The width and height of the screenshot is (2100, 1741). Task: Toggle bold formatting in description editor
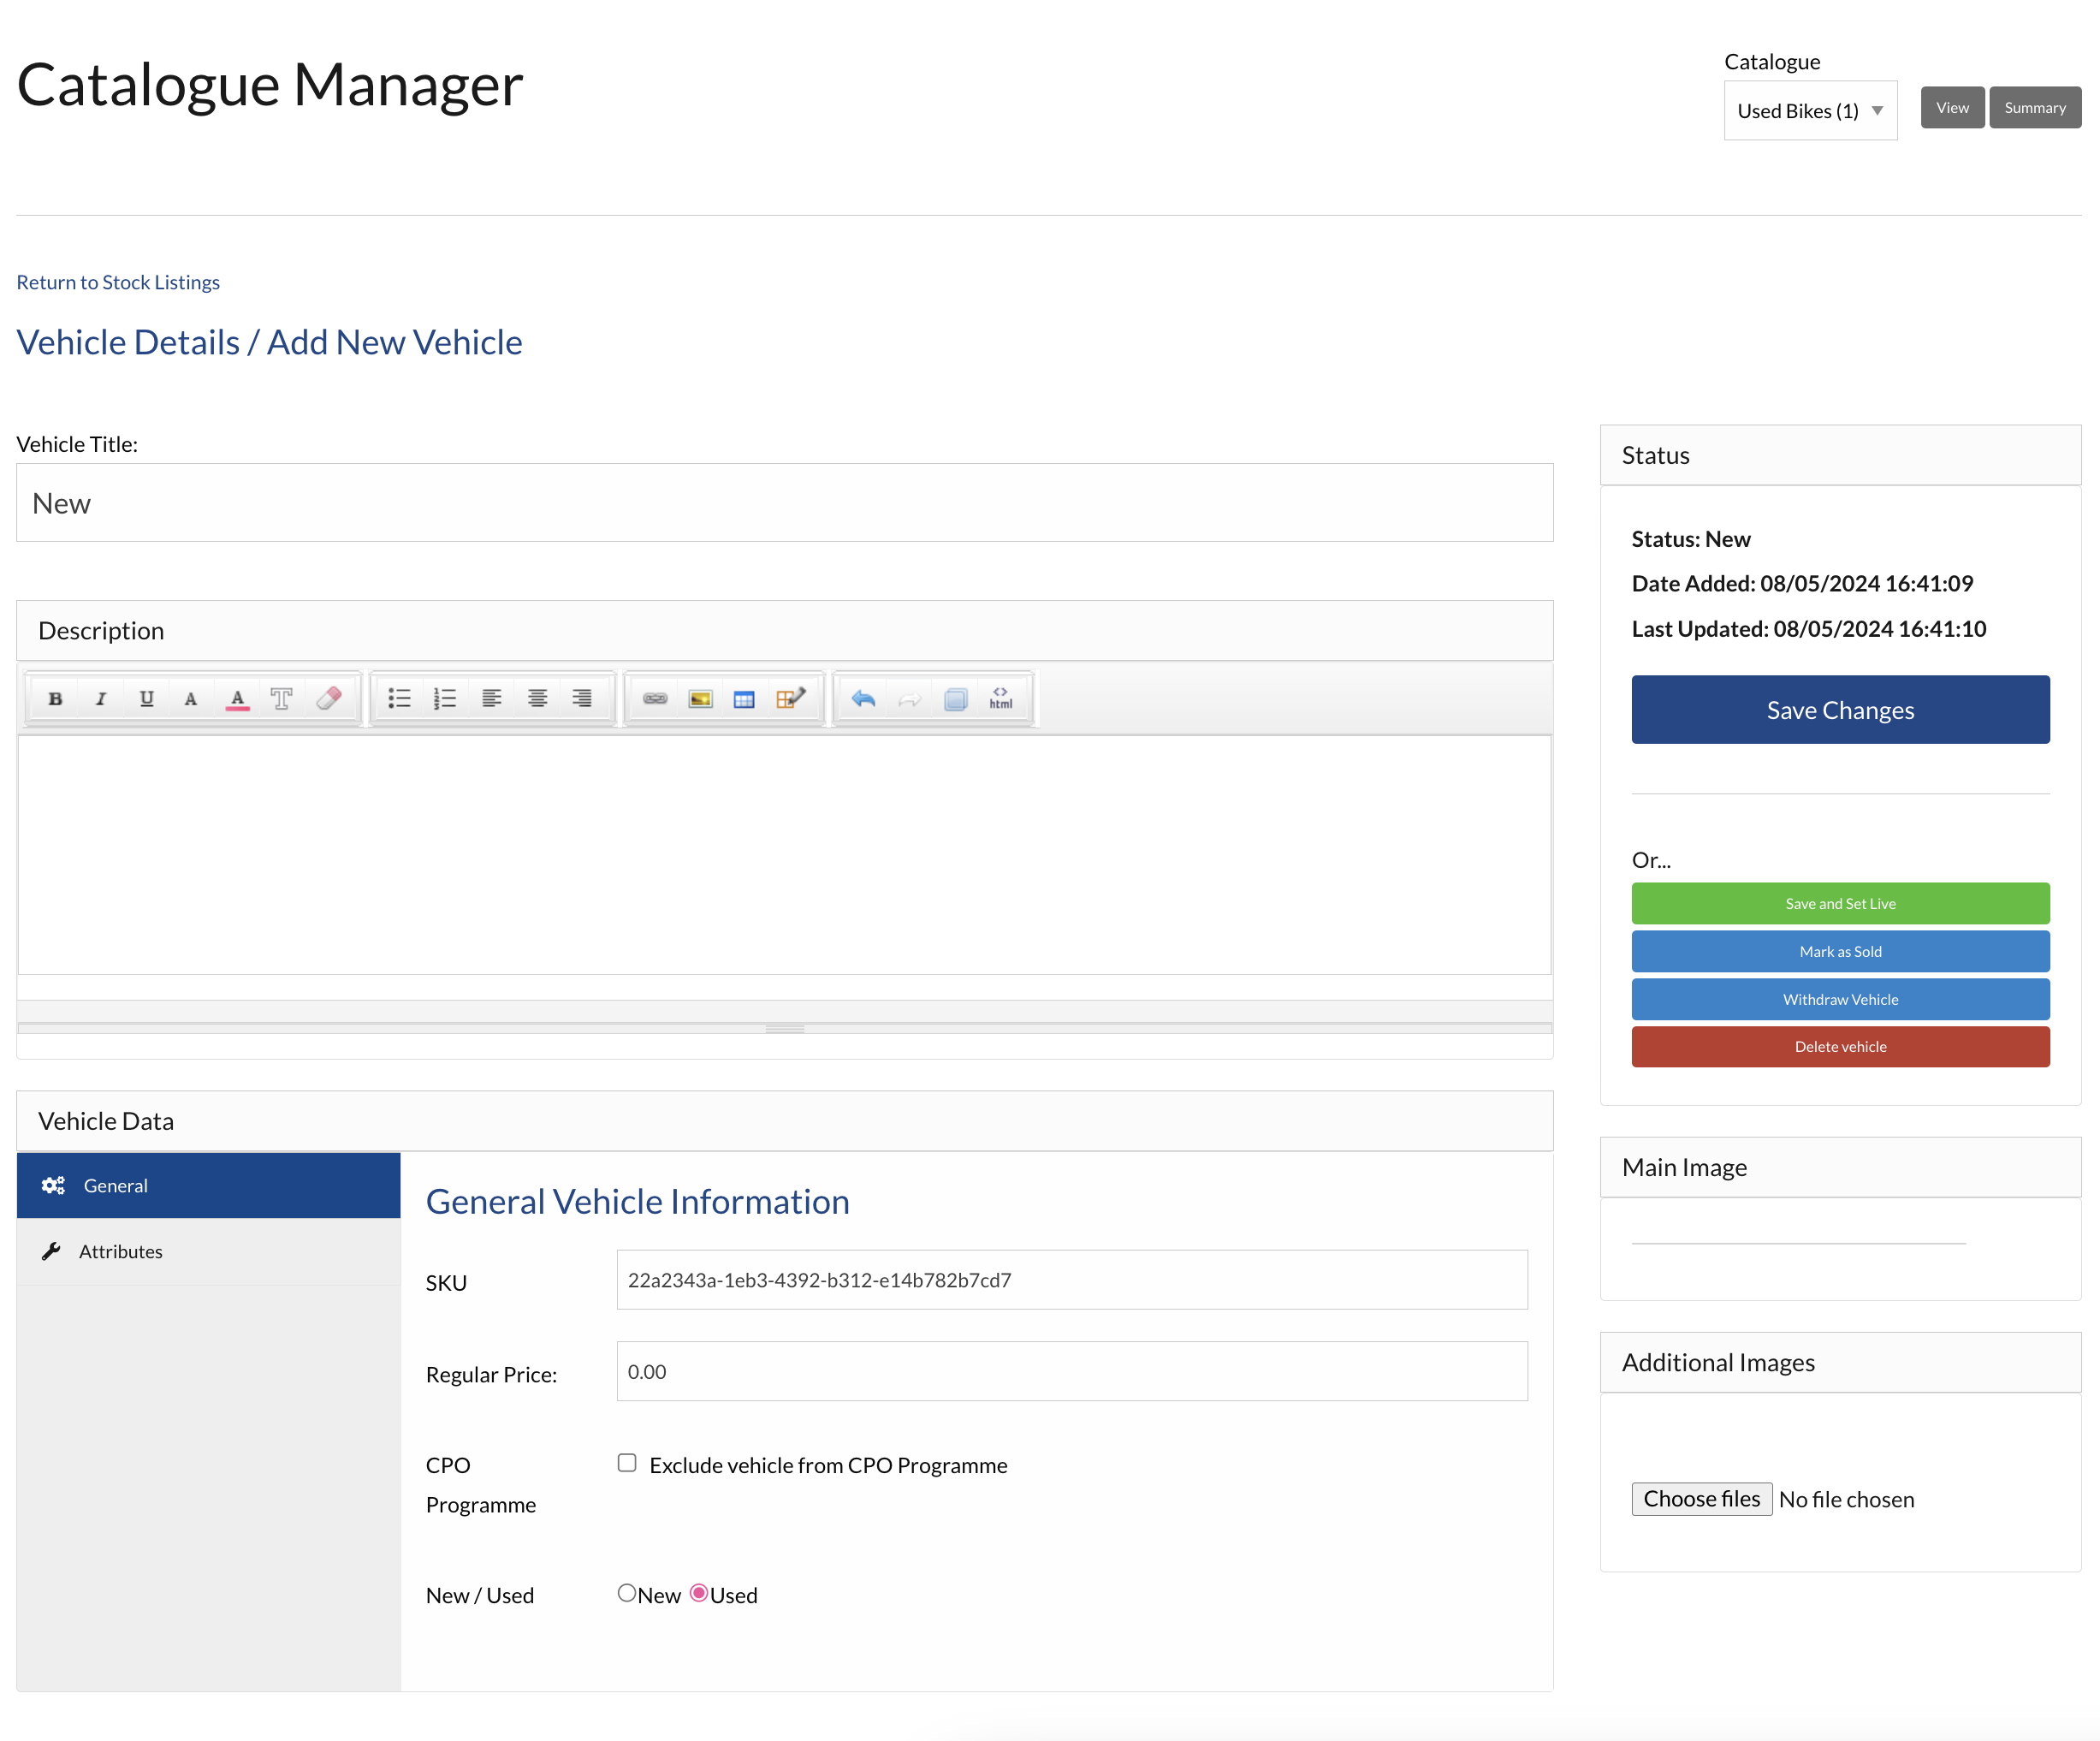[x=56, y=699]
